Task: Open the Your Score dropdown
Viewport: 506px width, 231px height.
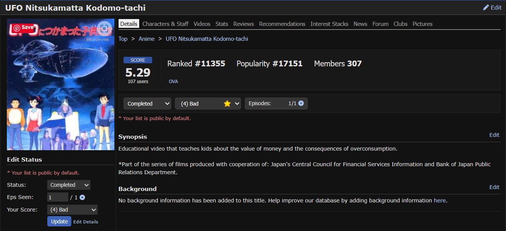Action: click(72, 210)
